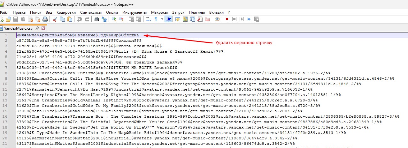Open the Кодировки menu

65,12
